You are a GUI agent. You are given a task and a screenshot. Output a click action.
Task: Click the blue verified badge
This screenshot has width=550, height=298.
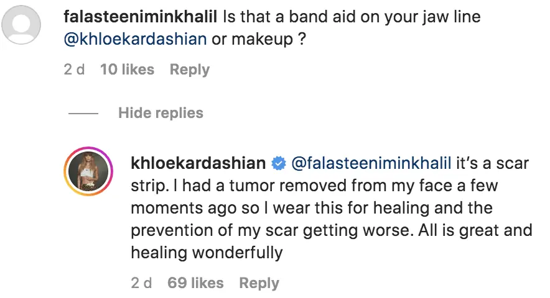[279, 164]
